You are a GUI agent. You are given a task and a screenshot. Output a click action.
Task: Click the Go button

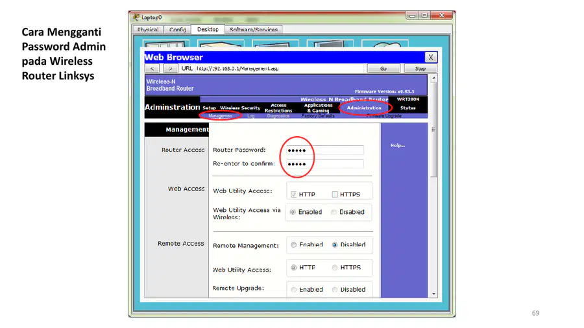pos(383,69)
